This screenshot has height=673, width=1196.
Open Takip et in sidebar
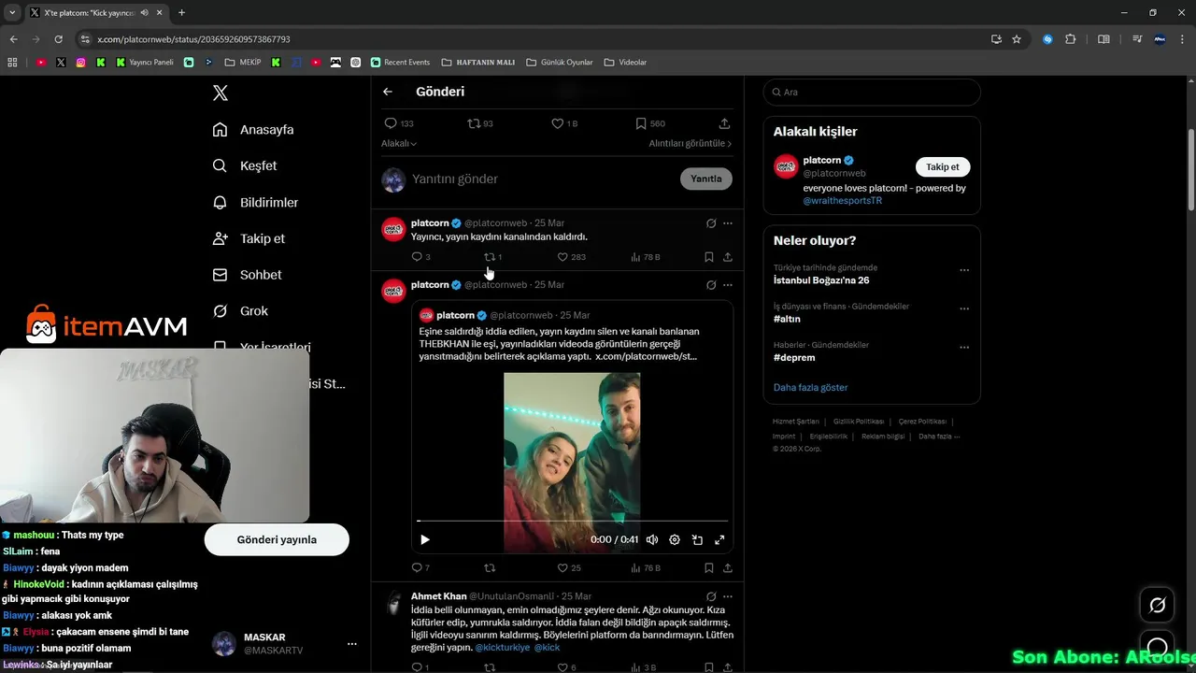click(249, 238)
